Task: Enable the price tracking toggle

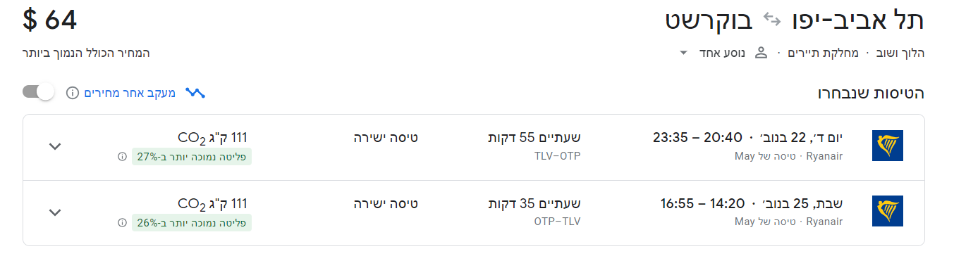Action: tap(39, 92)
